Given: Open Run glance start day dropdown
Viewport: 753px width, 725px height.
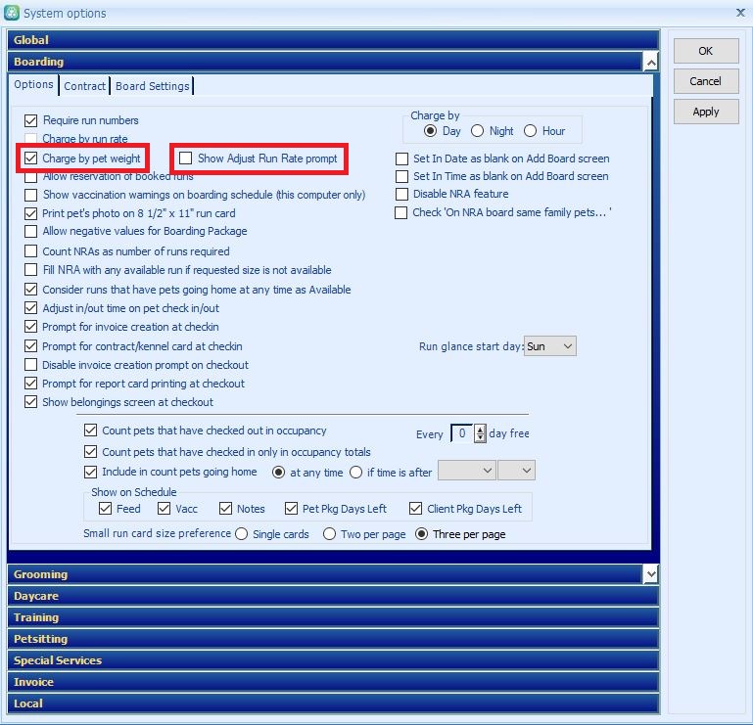Looking at the screenshot, I should 549,346.
